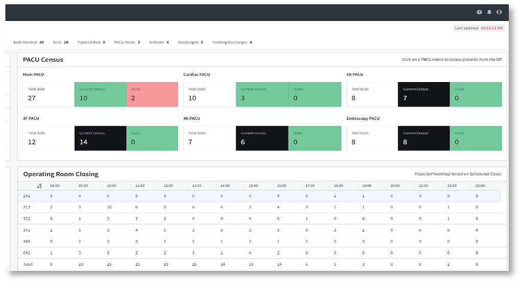Click the 10:00 column header

coord(111,186)
